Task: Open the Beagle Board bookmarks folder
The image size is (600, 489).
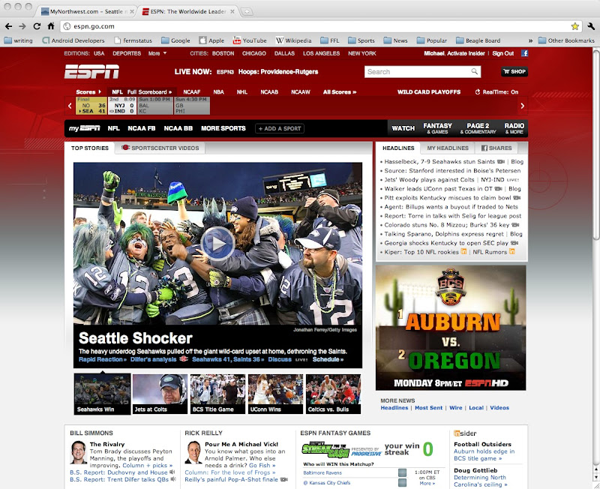Action: [x=478, y=40]
